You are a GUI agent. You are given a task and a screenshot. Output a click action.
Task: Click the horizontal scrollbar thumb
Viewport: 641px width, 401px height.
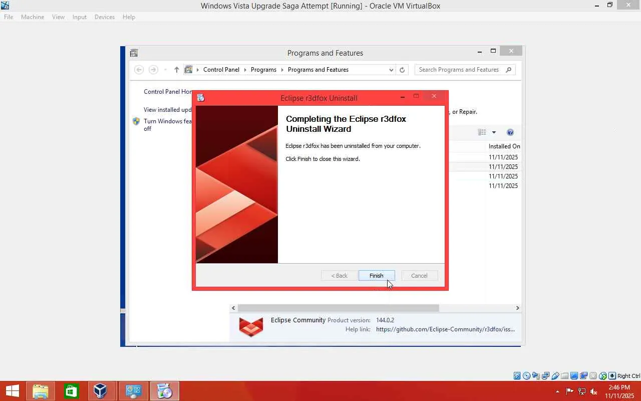[339, 308]
